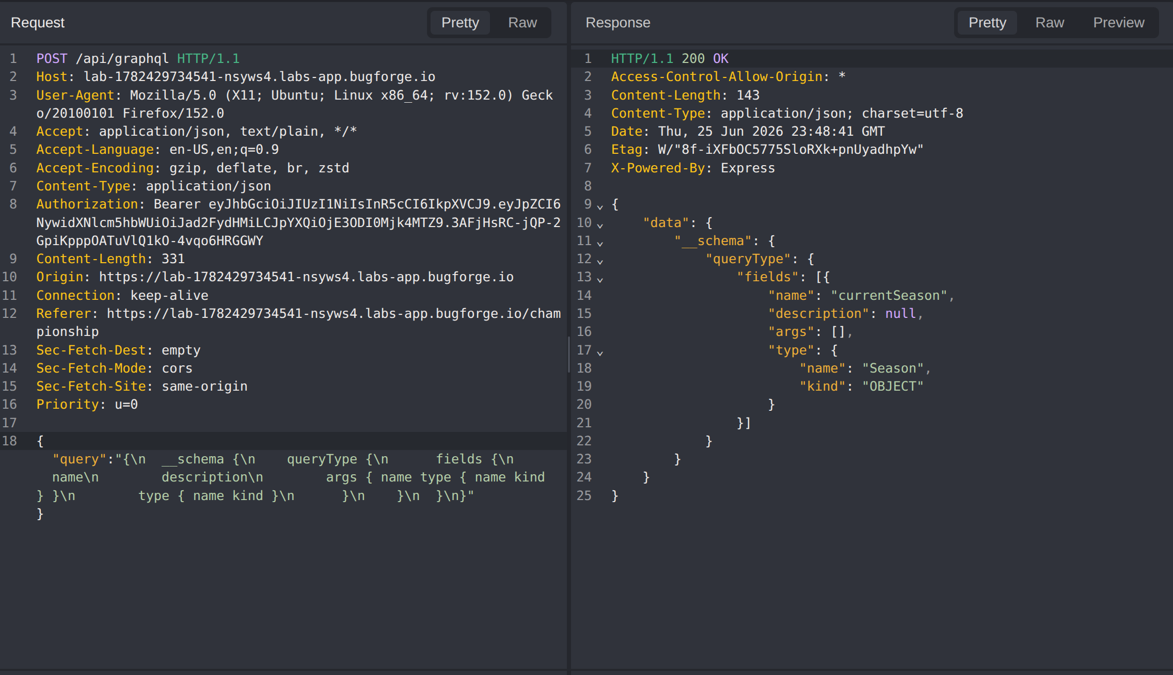The height and width of the screenshot is (675, 1173).
Task: Click the Etag header line
Action: click(767, 150)
